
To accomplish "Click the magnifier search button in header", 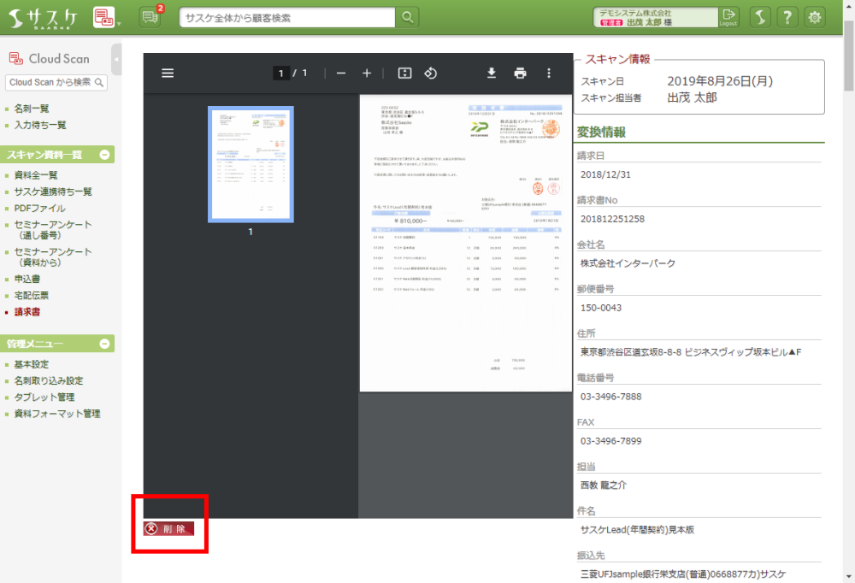I will click(408, 17).
